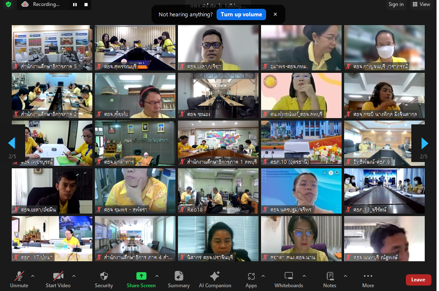Click the green Share Screen icon

coord(141,276)
